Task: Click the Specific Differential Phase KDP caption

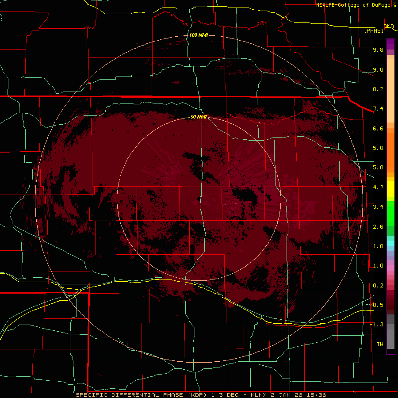Action: (x=201, y=395)
